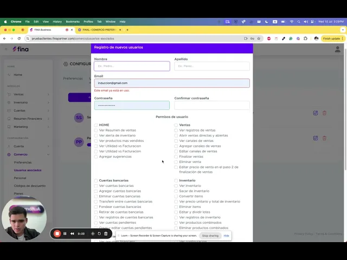This screenshot has width=347, height=260.
Task: Click the delete icon for user SS
Action: [324, 113]
